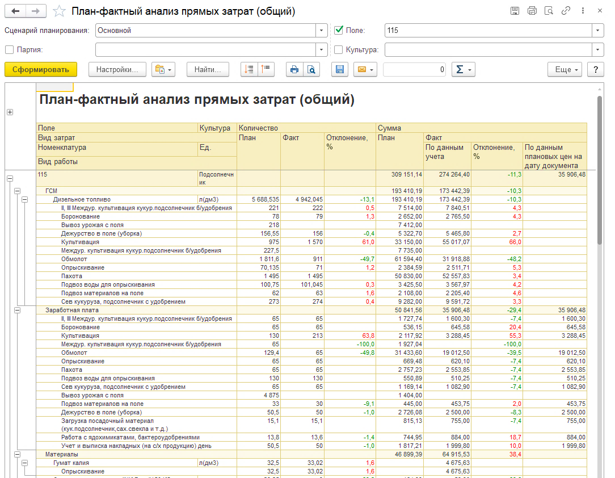The width and height of the screenshot is (615, 478).
Task: Save report using the blue floppy disk icon
Action: [340, 69]
